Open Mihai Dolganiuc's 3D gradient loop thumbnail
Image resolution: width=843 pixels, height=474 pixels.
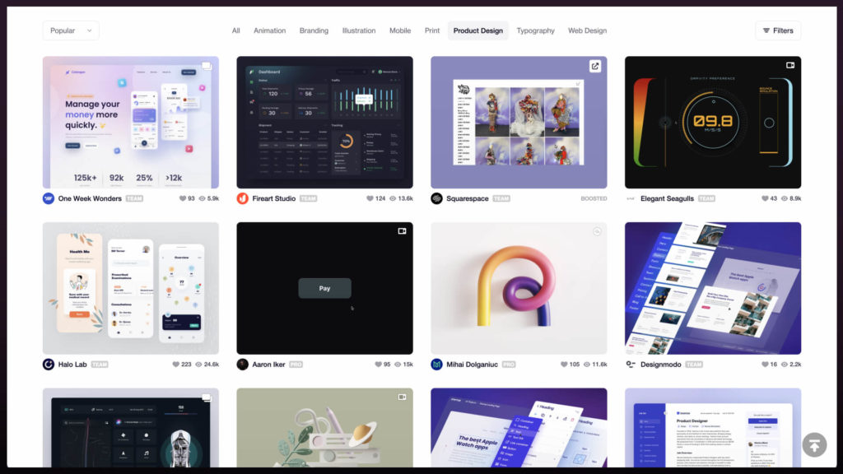point(519,288)
